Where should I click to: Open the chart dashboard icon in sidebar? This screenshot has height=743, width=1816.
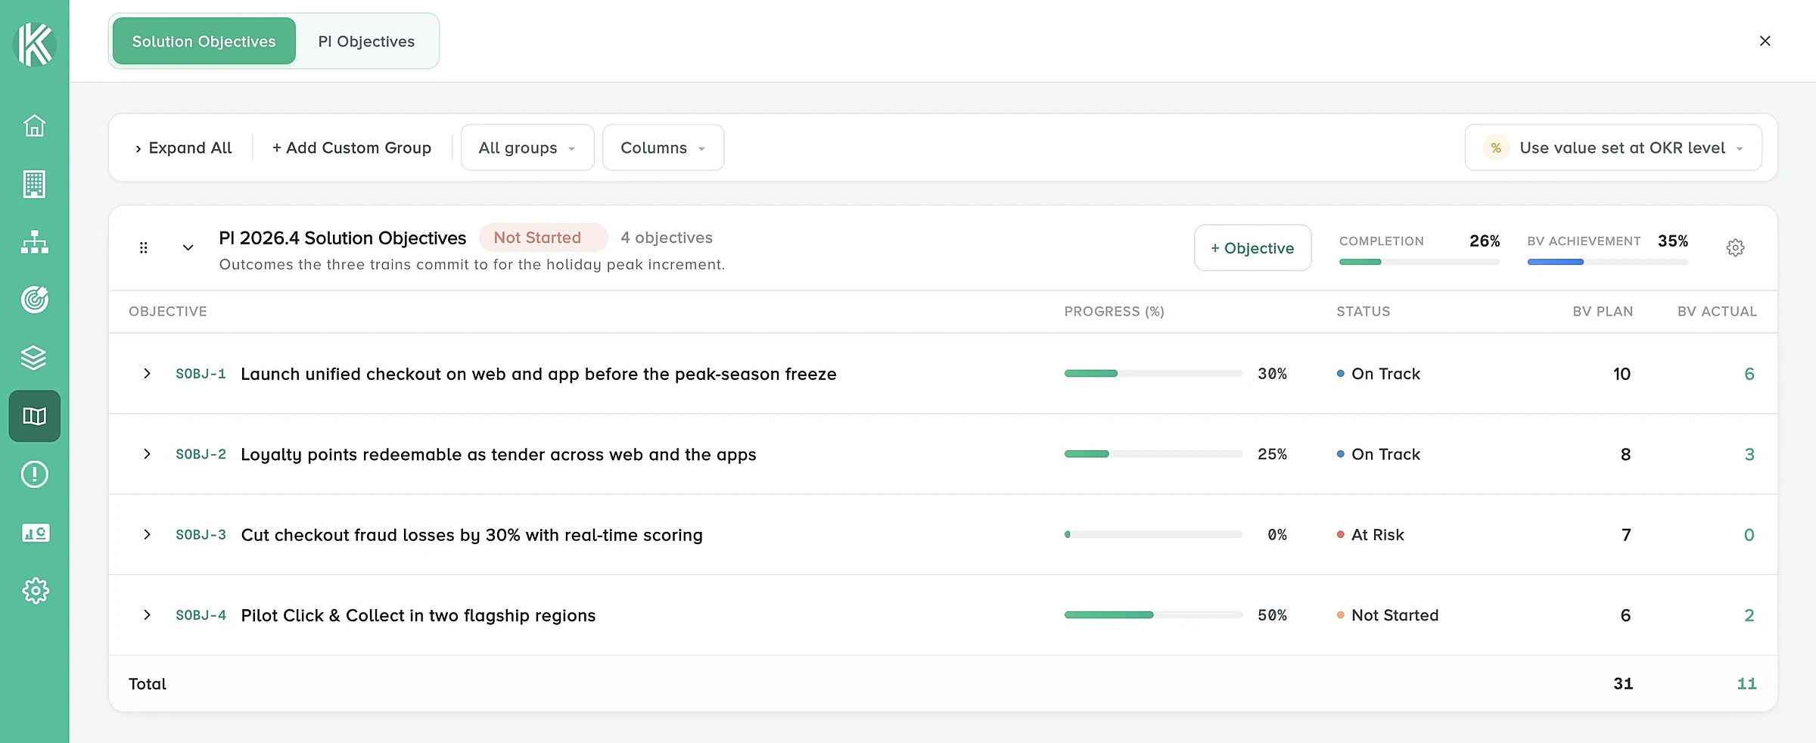pyautogui.click(x=34, y=533)
